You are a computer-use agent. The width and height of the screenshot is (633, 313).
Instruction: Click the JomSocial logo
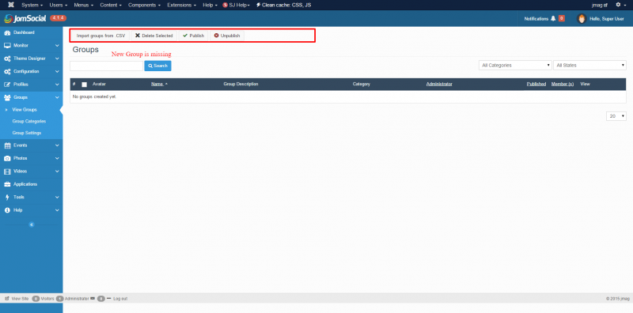(x=25, y=18)
